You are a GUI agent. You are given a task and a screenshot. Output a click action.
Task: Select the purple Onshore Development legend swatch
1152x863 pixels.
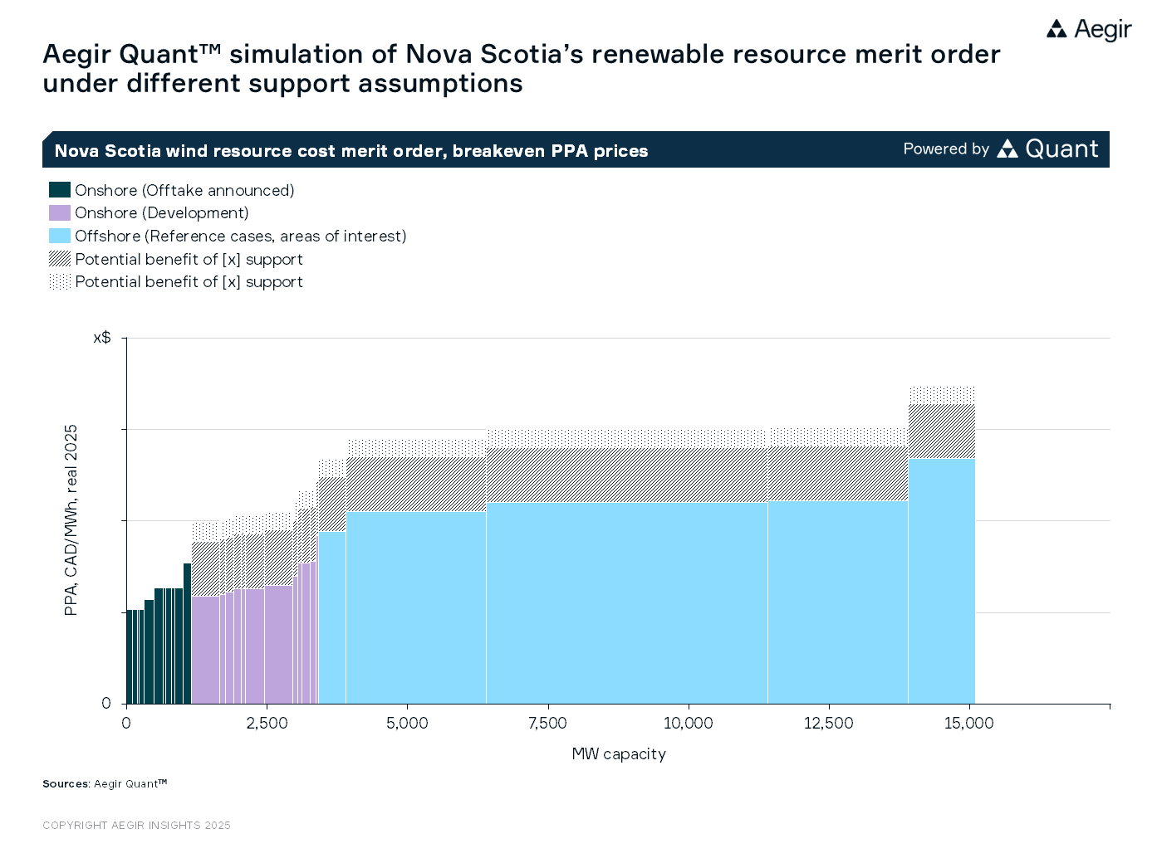click(x=60, y=213)
